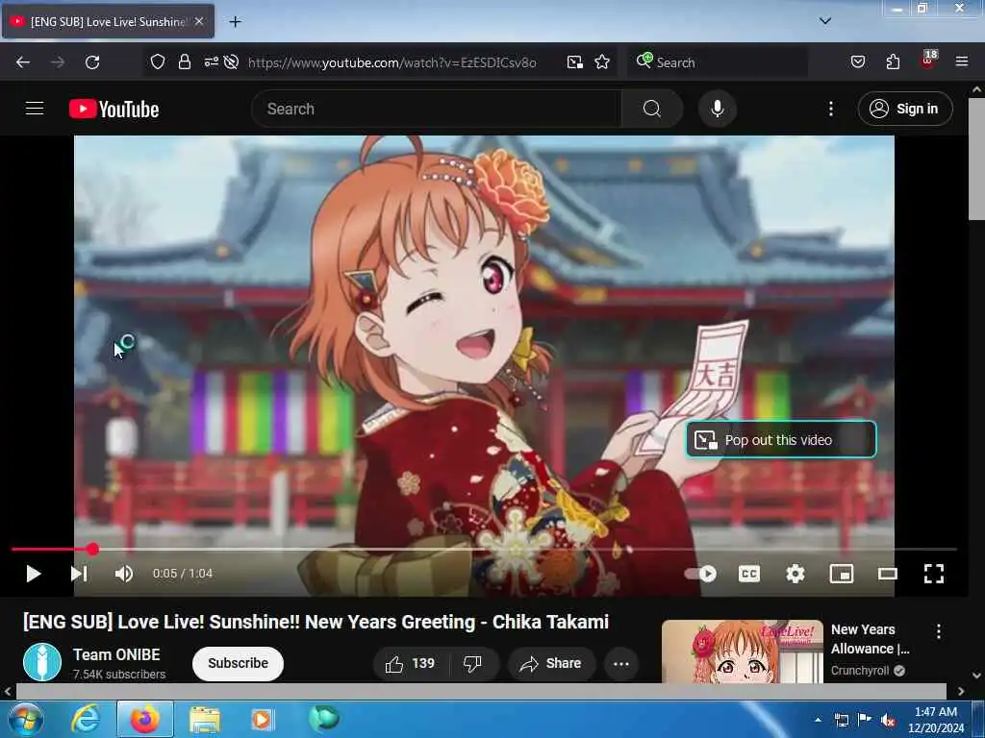The height and width of the screenshot is (738, 985).
Task: Open Team ONIBE channel name link
Action: pos(116,654)
